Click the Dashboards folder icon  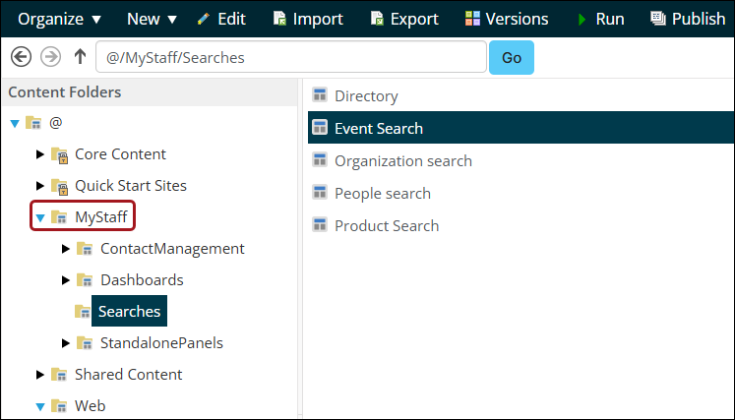tap(85, 280)
